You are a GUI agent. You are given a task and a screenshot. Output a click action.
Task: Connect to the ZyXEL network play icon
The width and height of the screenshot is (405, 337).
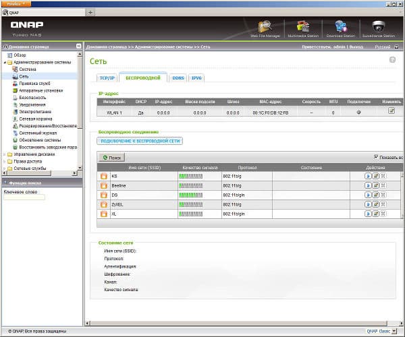[368, 204]
